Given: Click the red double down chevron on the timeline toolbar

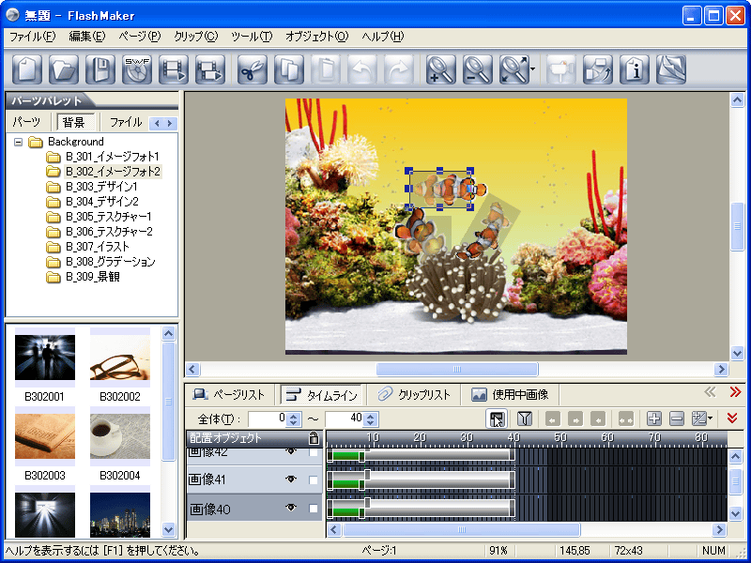Looking at the screenshot, I should pyautogui.click(x=732, y=418).
